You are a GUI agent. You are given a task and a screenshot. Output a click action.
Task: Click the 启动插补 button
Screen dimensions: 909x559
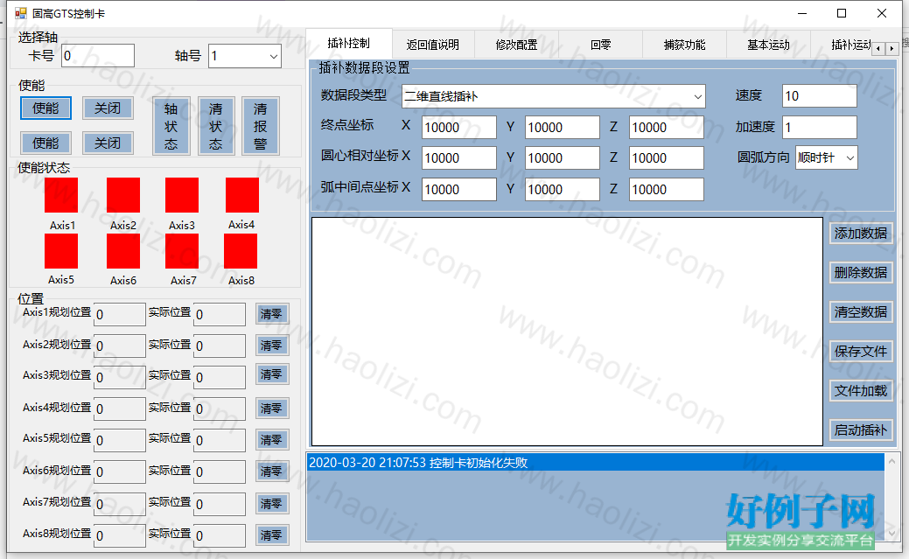click(x=861, y=430)
